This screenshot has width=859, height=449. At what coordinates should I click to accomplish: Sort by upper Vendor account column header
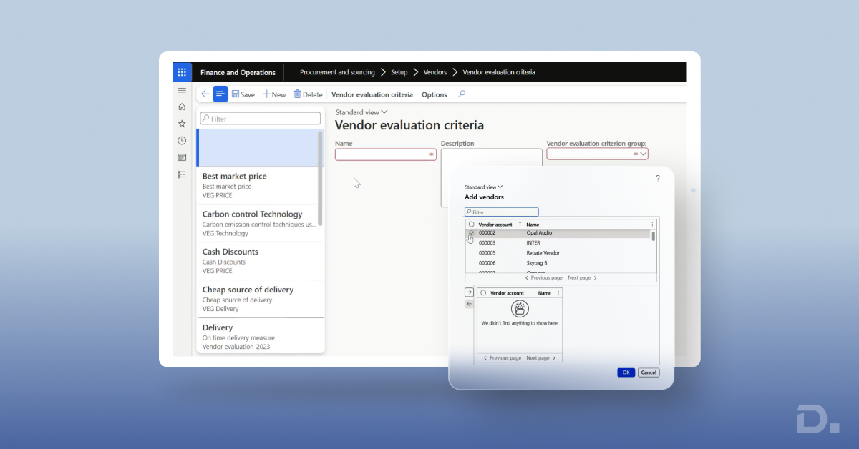[x=495, y=224]
